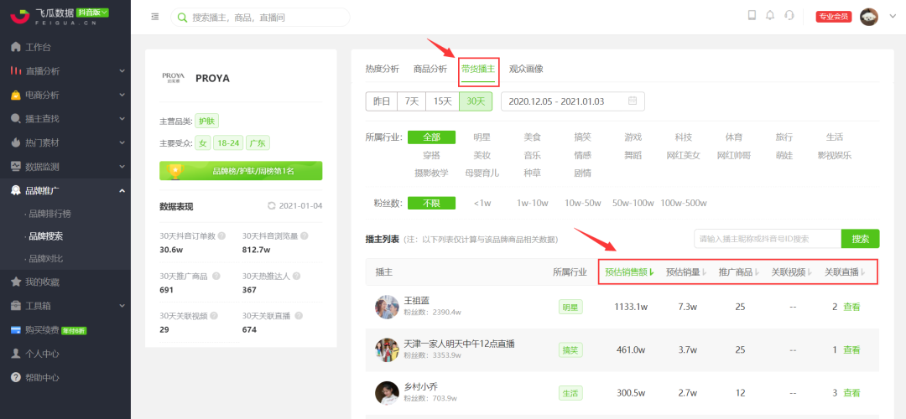Switch to 商品分析 tab

[x=430, y=69]
